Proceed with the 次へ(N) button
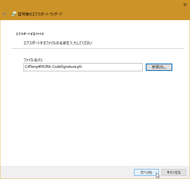The image size is (190, 179). point(146,172)
